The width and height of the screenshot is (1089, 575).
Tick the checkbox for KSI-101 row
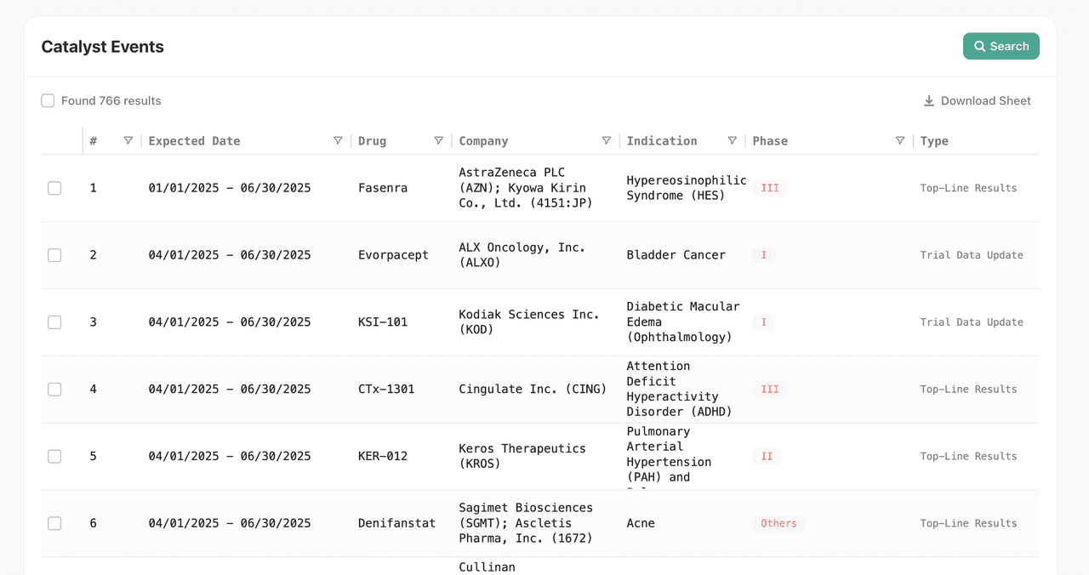pos(54,322)
